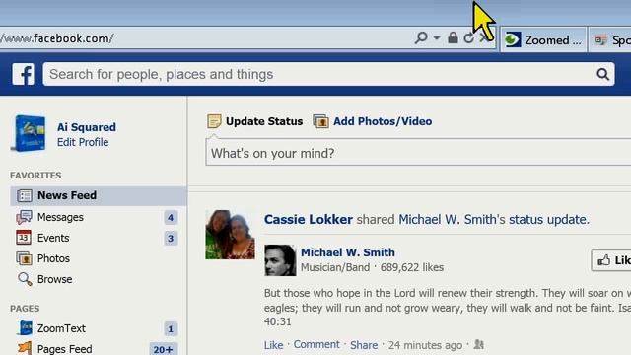Click the search magnifier in Facebook search bar
Image resolution: width=631 pixels, height=355 pixels.
tap(602, 74)
